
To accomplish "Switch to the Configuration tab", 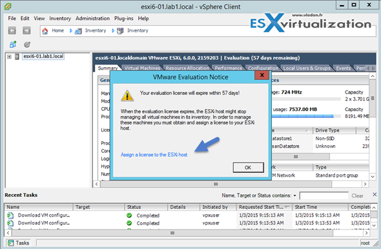I will [263, 68].
